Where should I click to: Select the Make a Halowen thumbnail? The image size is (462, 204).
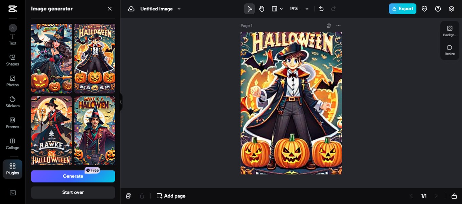tap(95, 131)
